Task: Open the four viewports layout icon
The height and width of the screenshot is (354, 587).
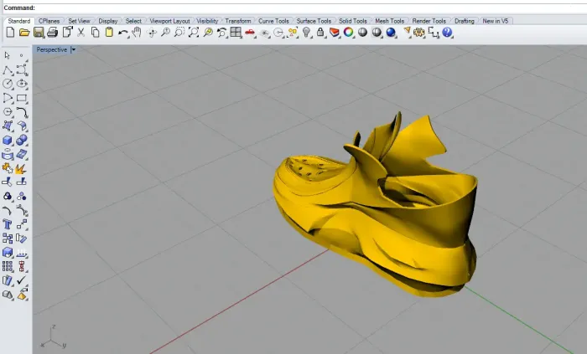Action: tap(236, 33)
